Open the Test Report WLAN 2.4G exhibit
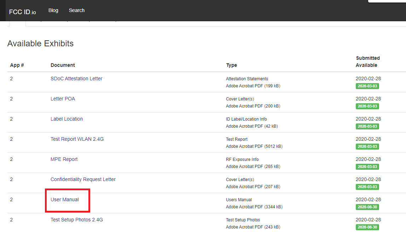The width and height of the screenshot is (406, 232). [77, 139]
